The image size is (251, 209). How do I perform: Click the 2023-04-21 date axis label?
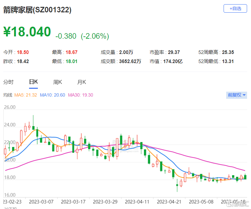(169, 202)
